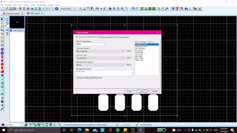Toggle metric units with the m icon
This screenshot has width=237, height=133.
pos(97,9)
